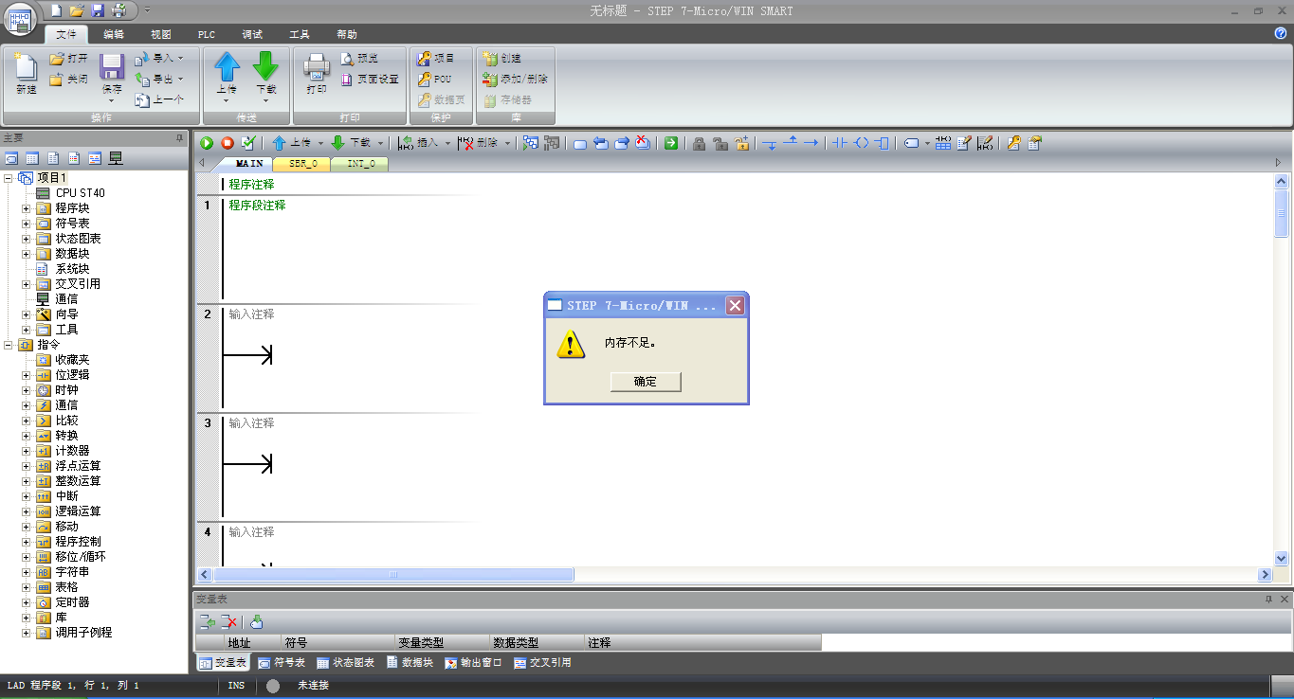Screen dimensions: 1294x699
Task: Click the compile icon beside the STOP icon
Action: coord(248,143)
